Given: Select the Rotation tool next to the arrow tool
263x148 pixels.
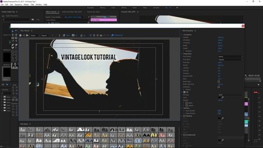Looking at the screenshot, I should coord(16,31).
